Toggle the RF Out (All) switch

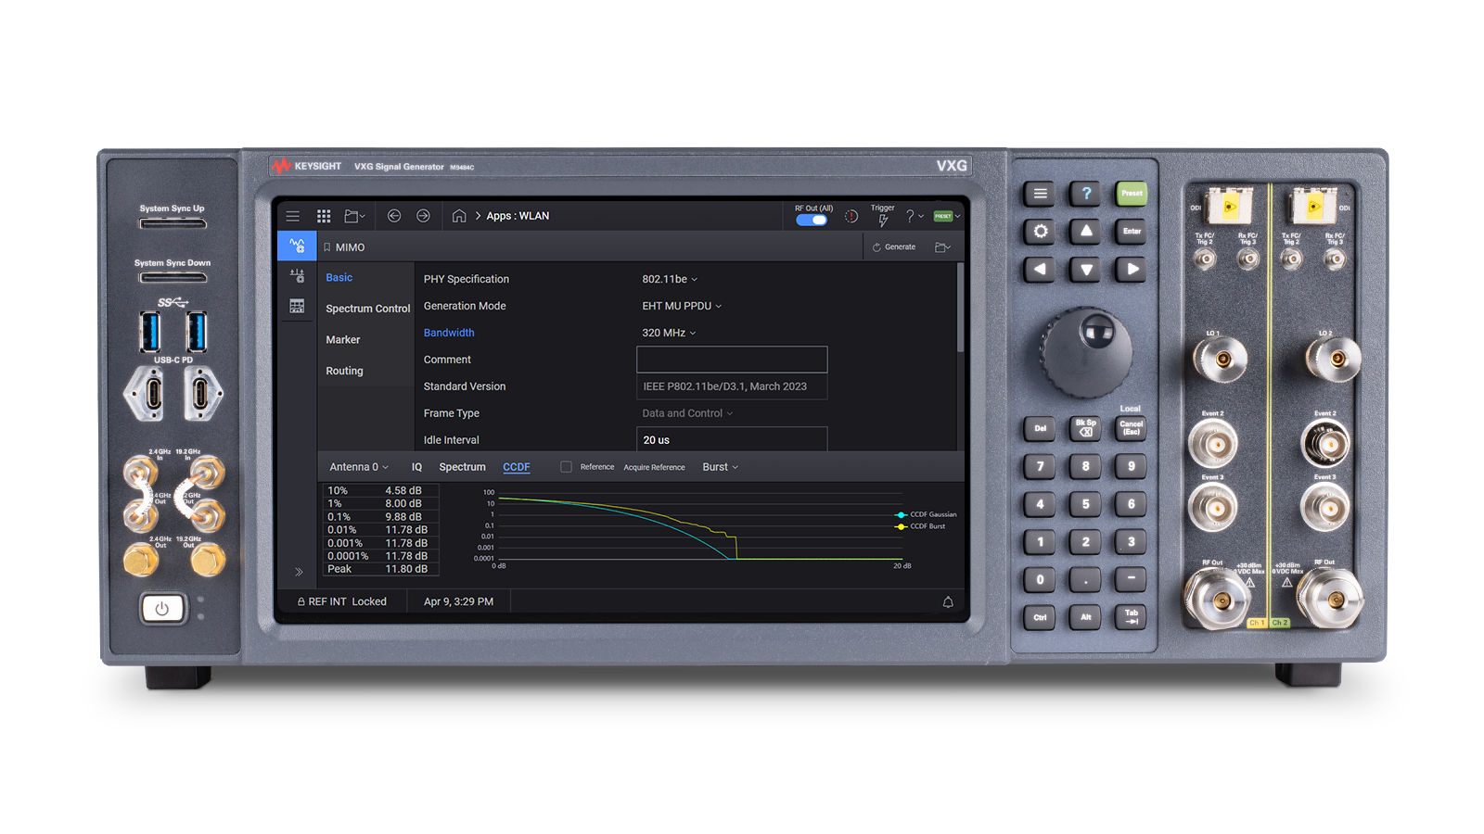click(x=812, y=221)
